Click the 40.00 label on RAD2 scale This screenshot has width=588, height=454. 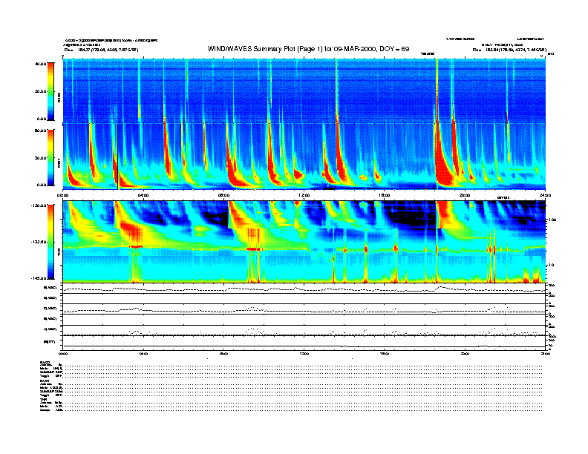click(x=41, y=64)
